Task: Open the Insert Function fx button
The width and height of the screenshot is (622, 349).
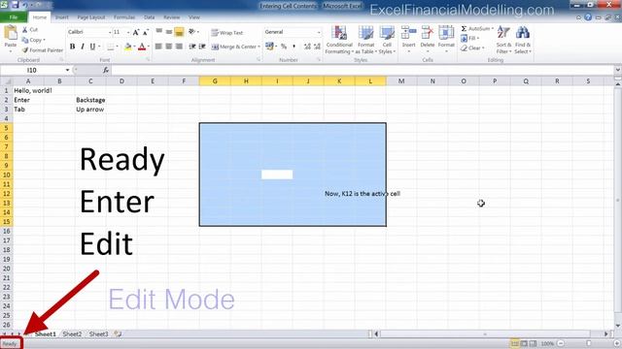Action: (x=106, y=70)
